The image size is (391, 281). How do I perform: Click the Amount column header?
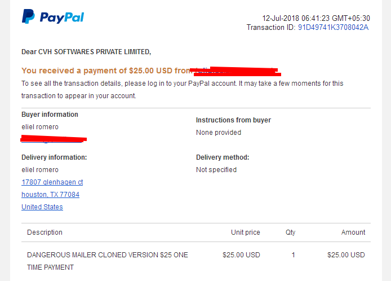(353, 232)
